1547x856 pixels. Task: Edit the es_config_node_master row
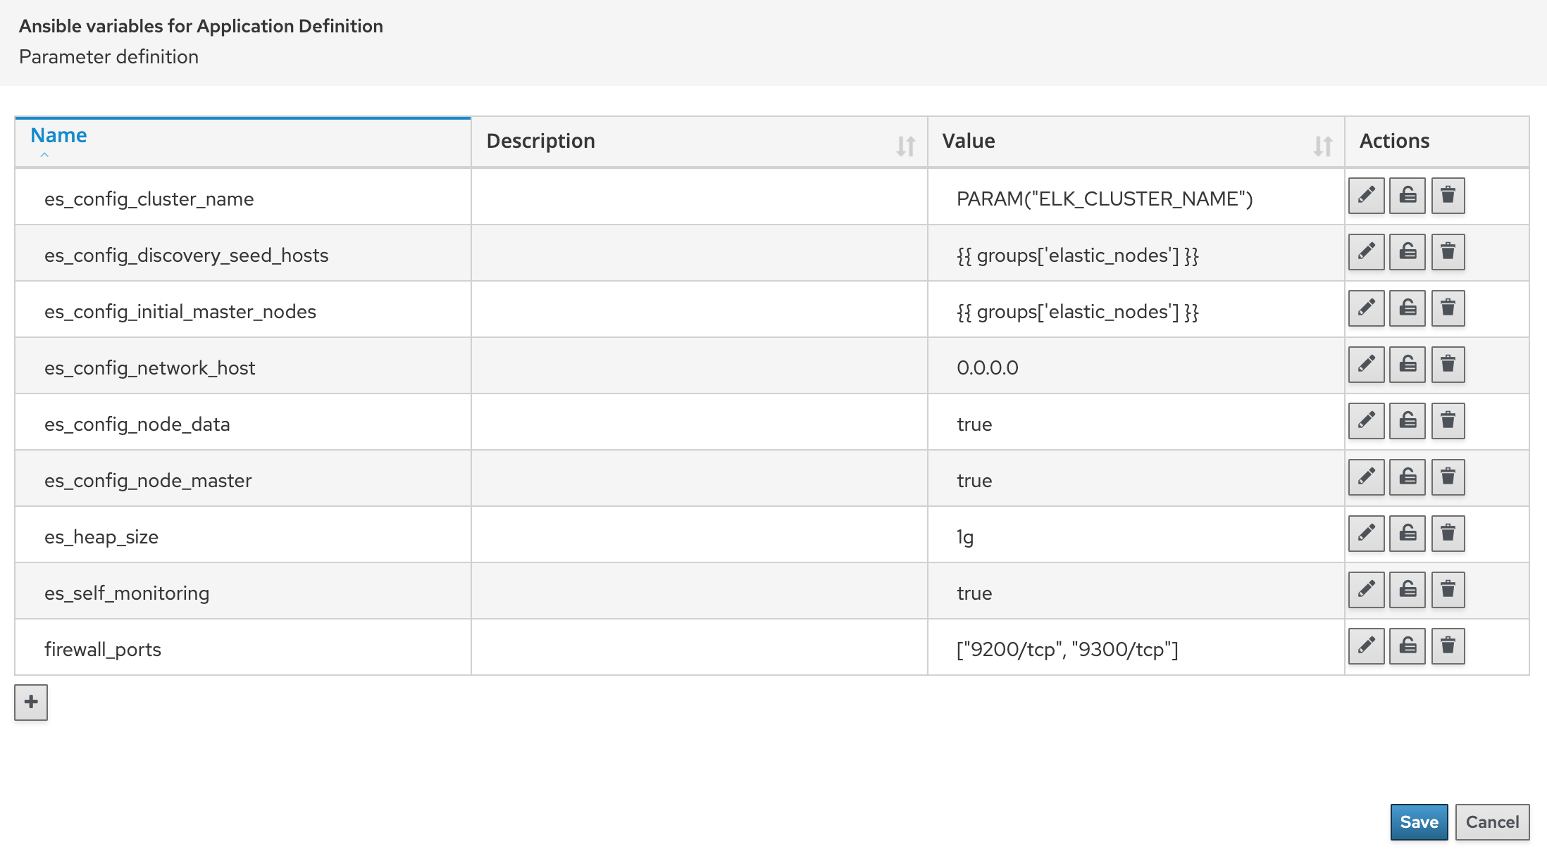point(1366,477)
